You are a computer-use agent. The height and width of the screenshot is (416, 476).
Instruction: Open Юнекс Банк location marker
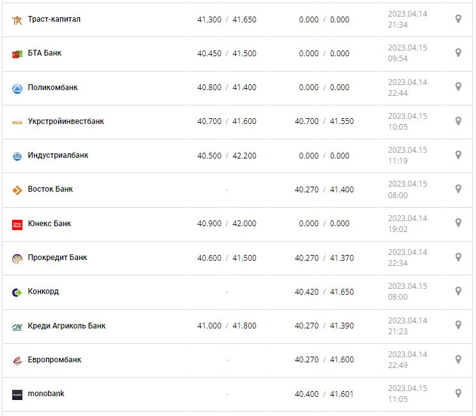458,223
